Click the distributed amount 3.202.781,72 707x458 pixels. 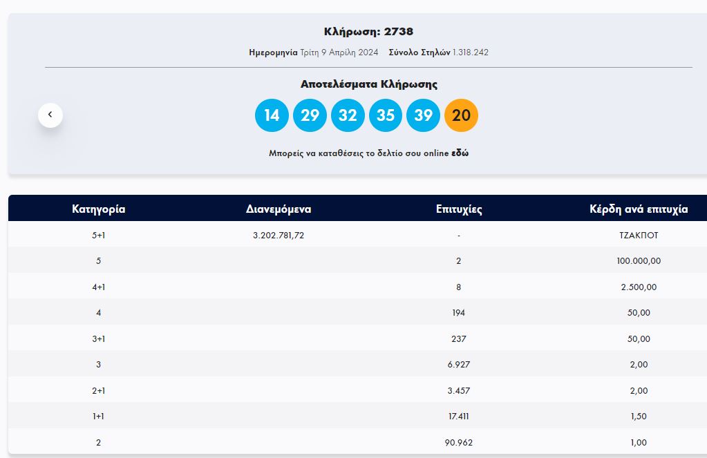[279, 235]
